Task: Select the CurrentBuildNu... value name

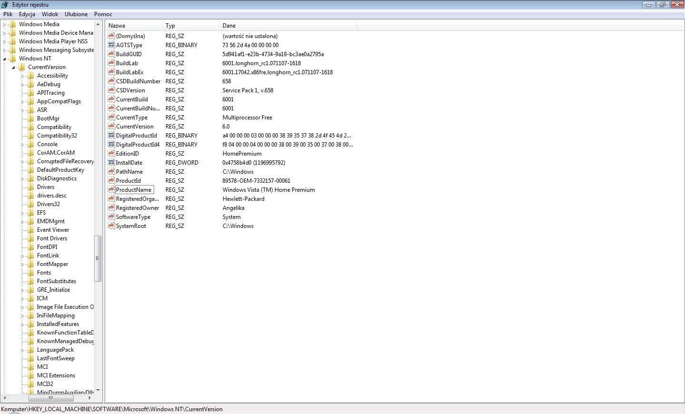Action: click(x=138, y=108)
